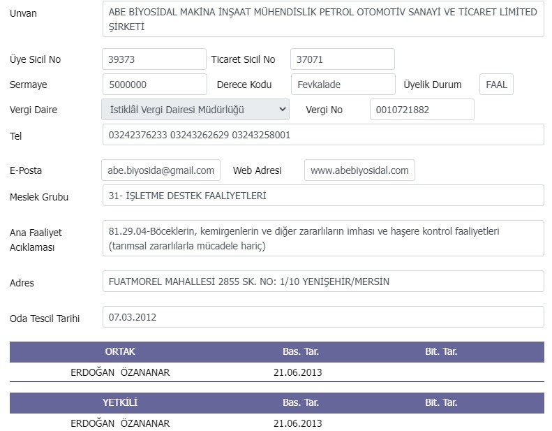This screenshot has height=431, width=552.
Task: Select the E-Posta email field
Action: tap(161, 170)
